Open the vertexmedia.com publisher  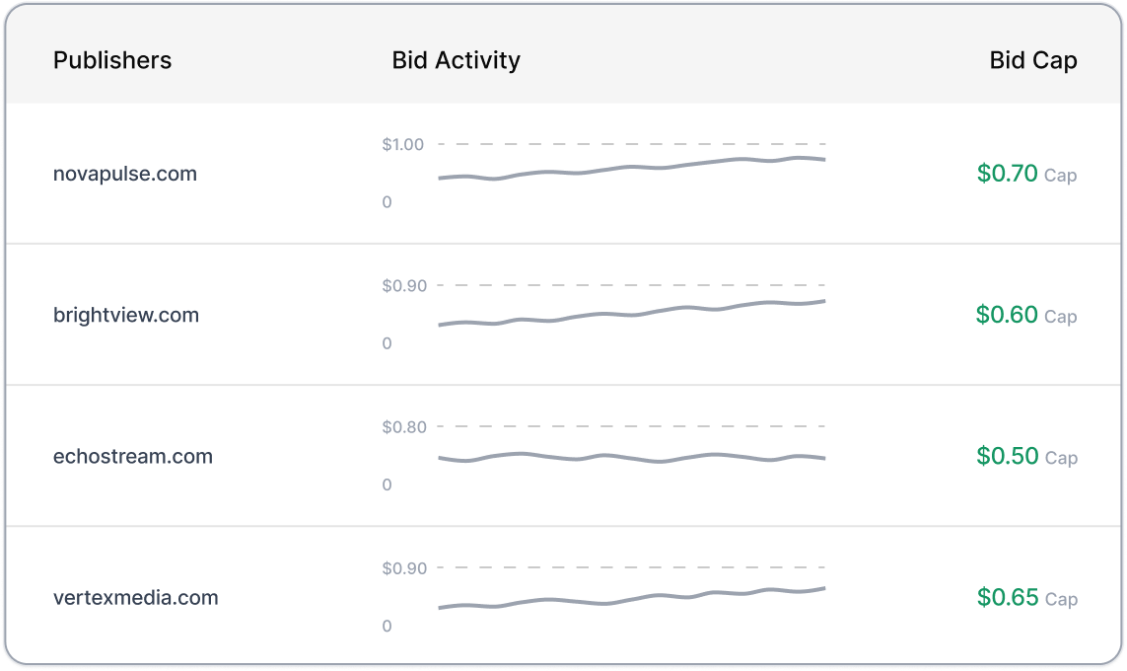tap(136, 598)
